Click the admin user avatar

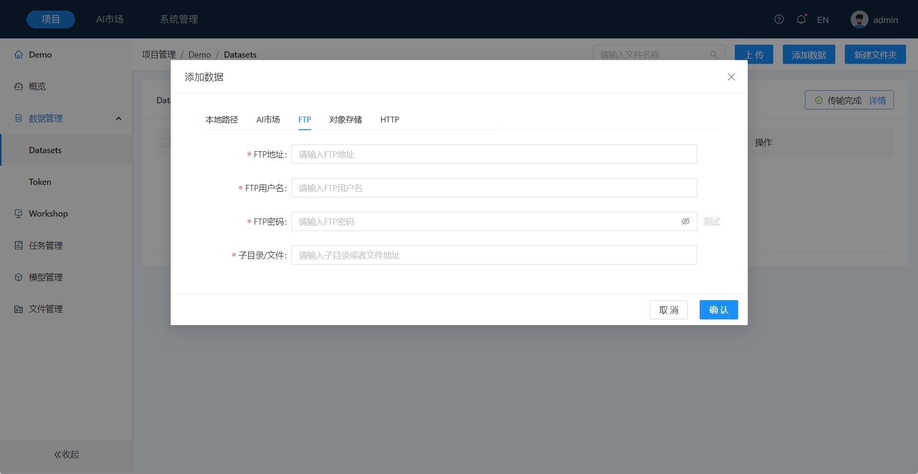point(859,20)
